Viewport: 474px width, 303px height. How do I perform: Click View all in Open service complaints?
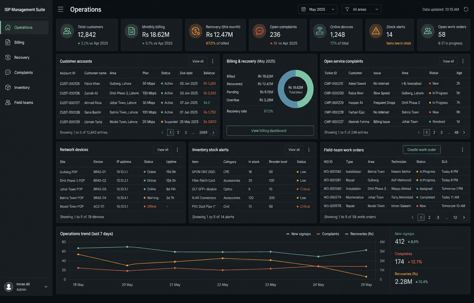(448, 61)
